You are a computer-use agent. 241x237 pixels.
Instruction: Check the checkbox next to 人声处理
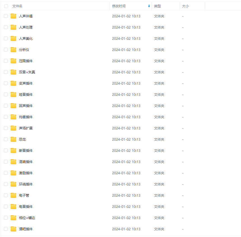(x=6, y=27)
